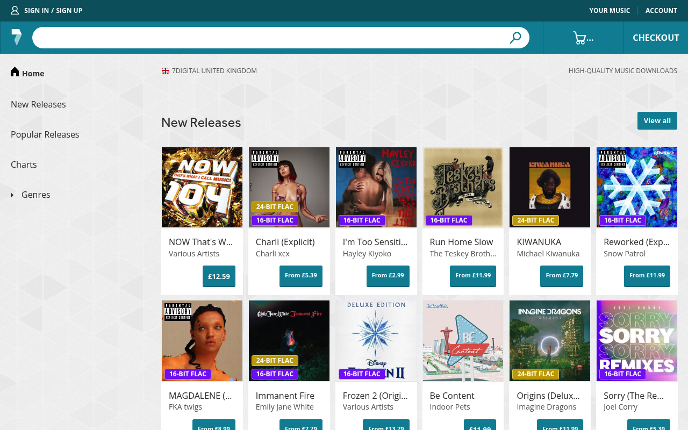This screenshot has width=688, height=430.
Task: Open the NOW 104 album cover
Action: (x=202, y=187)
